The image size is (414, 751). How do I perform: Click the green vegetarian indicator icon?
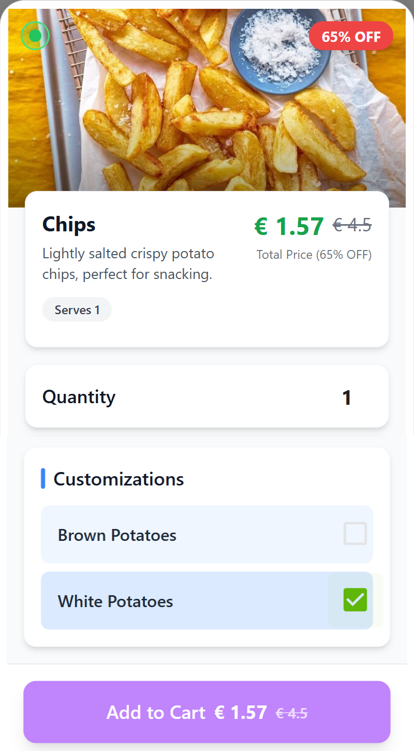click(x=35, y=36)
